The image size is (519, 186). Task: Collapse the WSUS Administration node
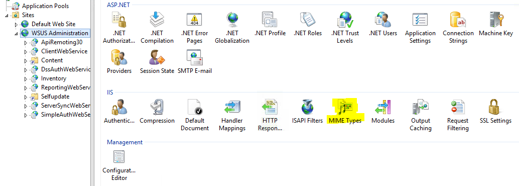coord(16,34)
